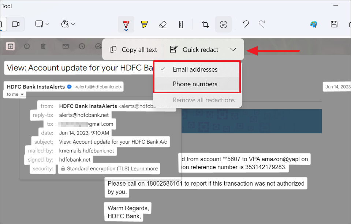Choose Remove all redactions
351x224 pixels.
coord(203,100)
